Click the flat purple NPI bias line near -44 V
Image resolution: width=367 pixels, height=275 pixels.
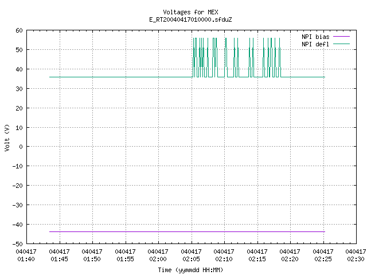188,231
